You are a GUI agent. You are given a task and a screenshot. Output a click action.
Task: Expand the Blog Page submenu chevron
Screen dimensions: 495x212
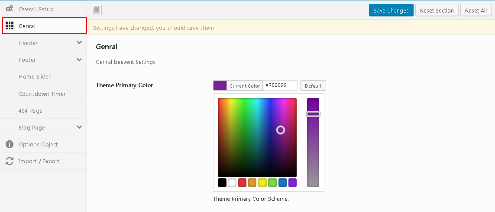(79, 127)
